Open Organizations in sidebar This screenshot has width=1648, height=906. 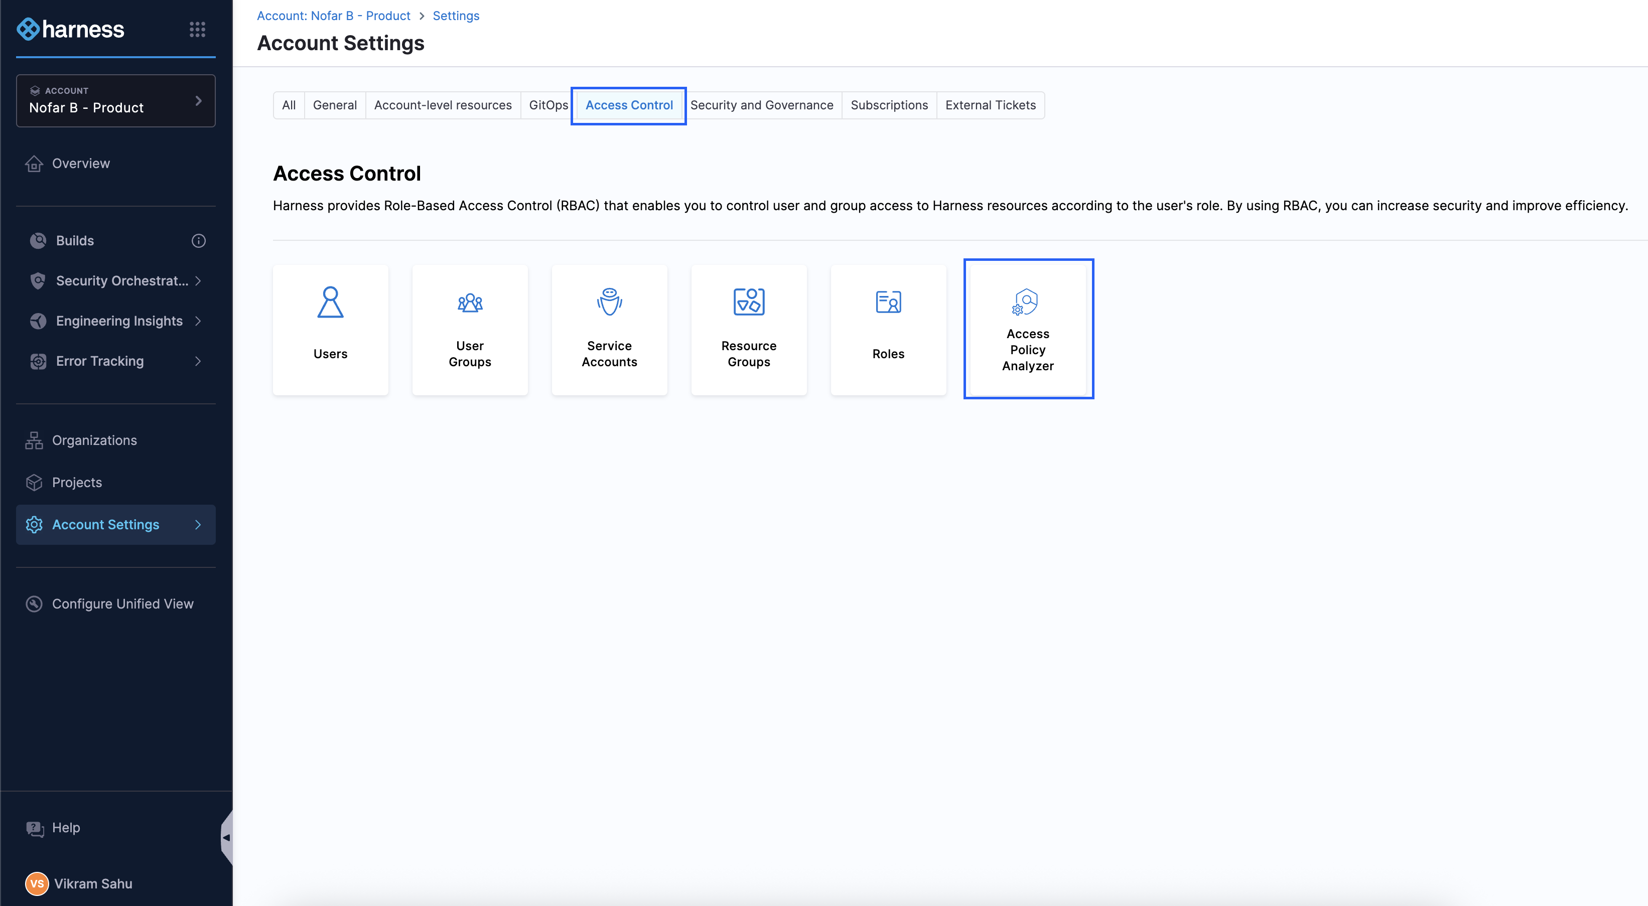[x=94, y=440]
